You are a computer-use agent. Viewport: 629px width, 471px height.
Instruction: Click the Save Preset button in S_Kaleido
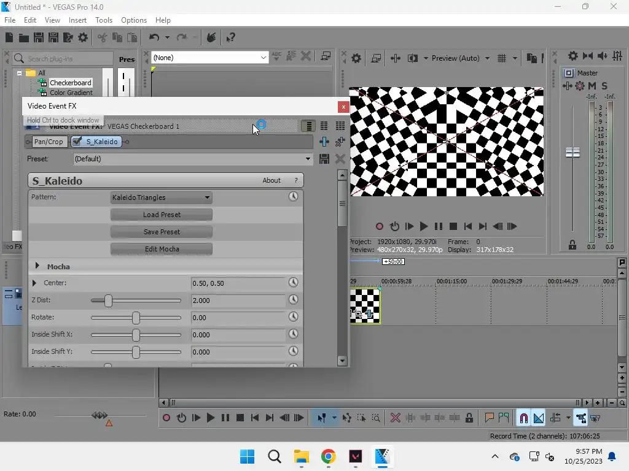[162, 232]
